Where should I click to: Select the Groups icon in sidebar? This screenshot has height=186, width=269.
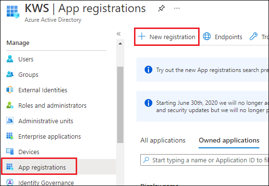click(x=10, y=74)
